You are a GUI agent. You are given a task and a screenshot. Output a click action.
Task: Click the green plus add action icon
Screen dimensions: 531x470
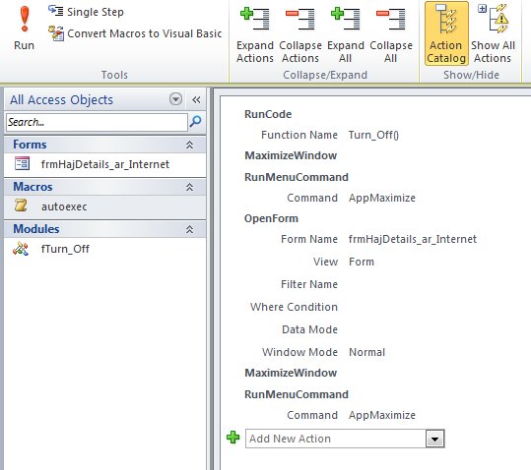click(232, 438)
